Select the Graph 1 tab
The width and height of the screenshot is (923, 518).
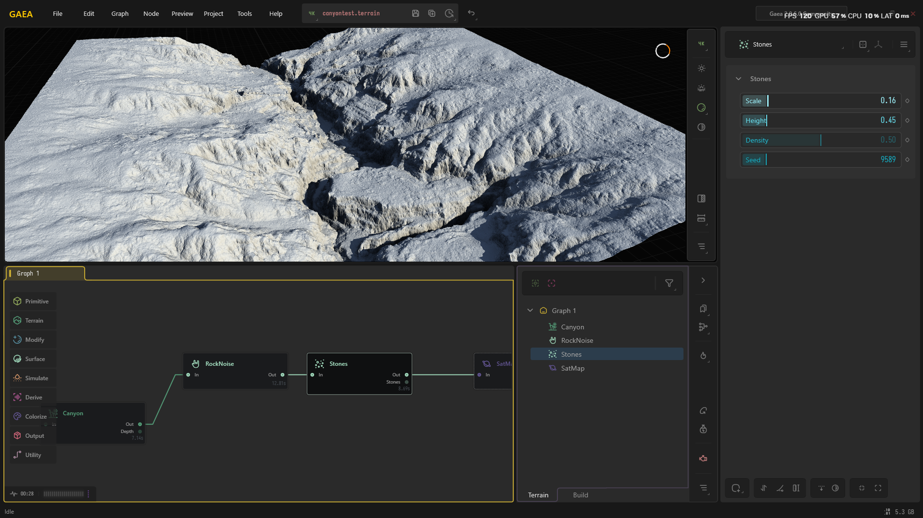coord(45,273)
